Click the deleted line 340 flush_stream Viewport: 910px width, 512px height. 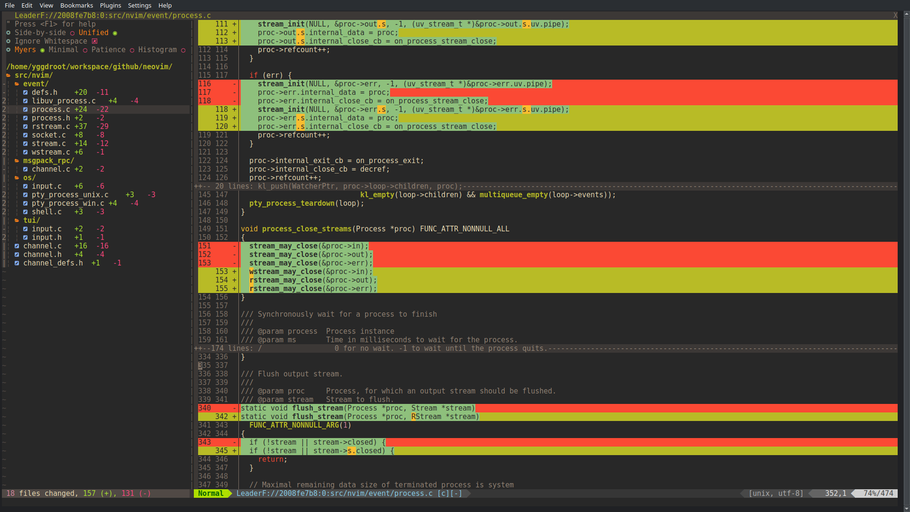[x=358, y=408]
